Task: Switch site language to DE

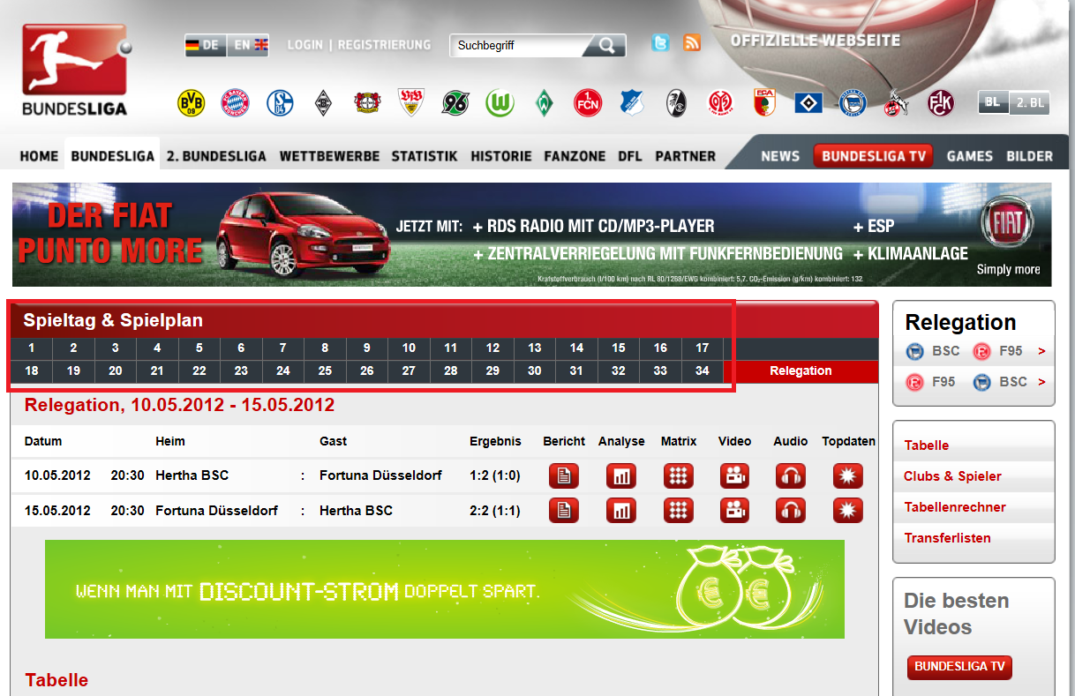Action: [205, 45]
